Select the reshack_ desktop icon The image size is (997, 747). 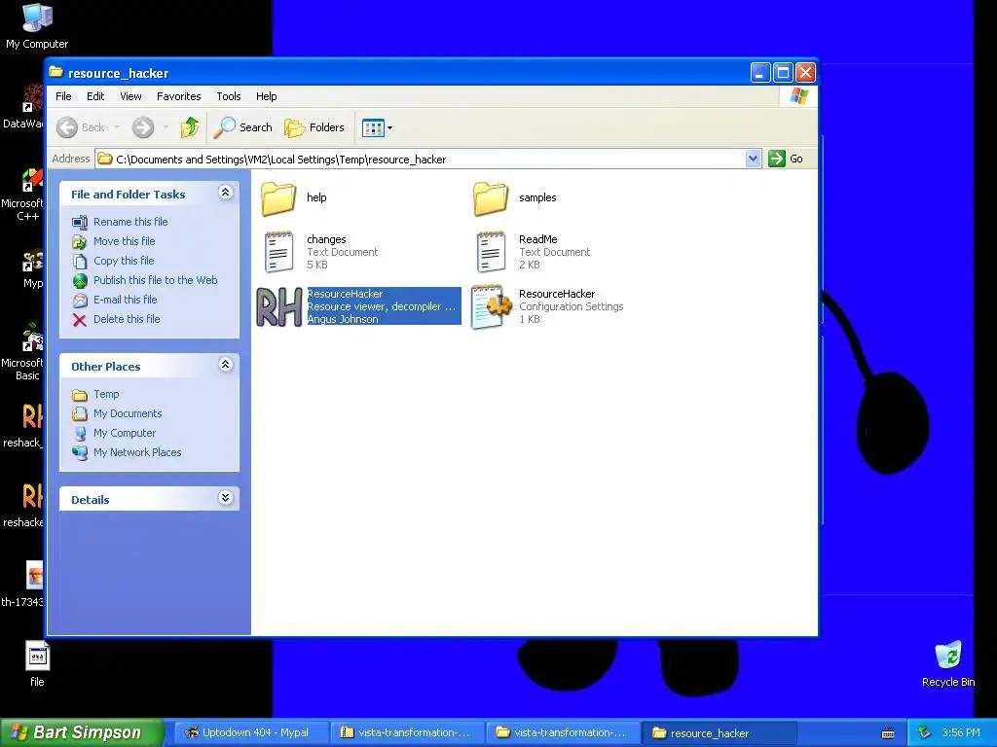(x=23, y=424)
